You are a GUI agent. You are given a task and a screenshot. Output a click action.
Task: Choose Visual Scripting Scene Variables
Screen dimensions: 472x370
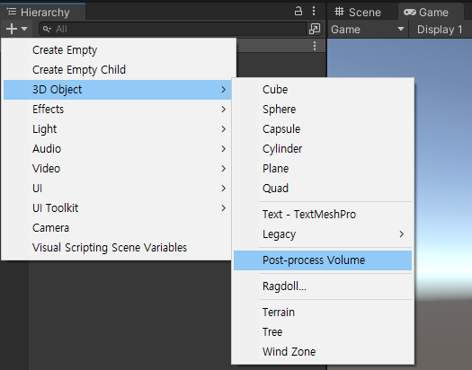coord(118,248)
